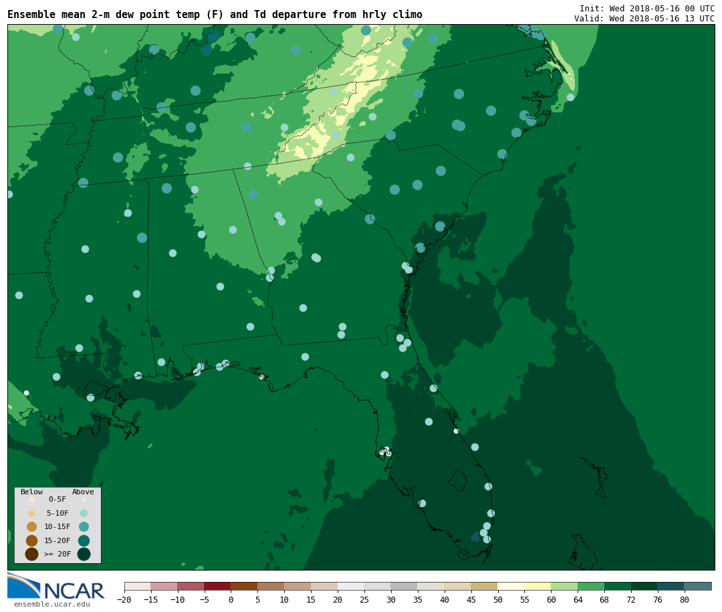This screenshot has width=722, height=612.
Task: Click the colorbar swatch above 80
Action: tap(697, 586)
